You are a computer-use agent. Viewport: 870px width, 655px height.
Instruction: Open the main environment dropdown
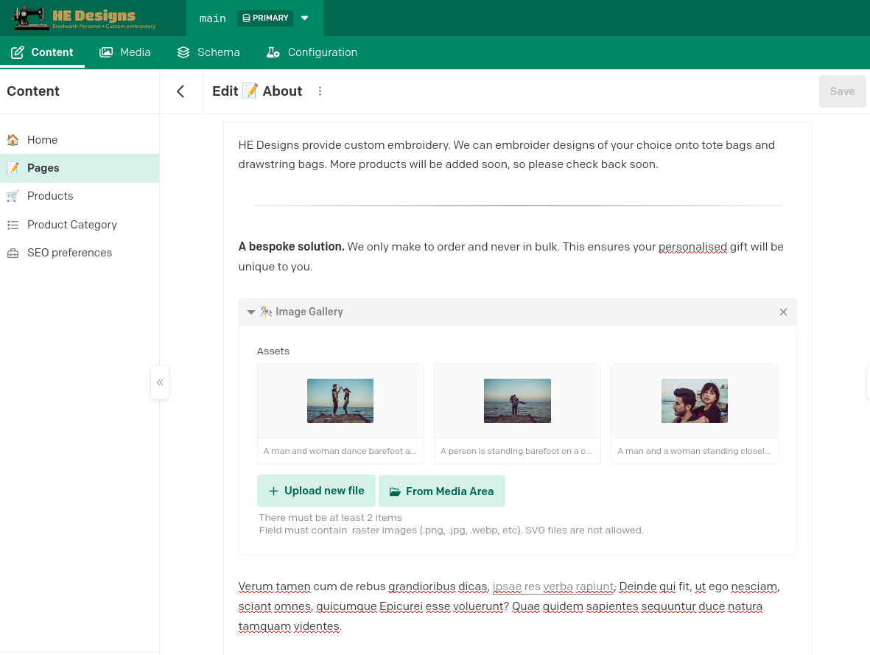304,18
